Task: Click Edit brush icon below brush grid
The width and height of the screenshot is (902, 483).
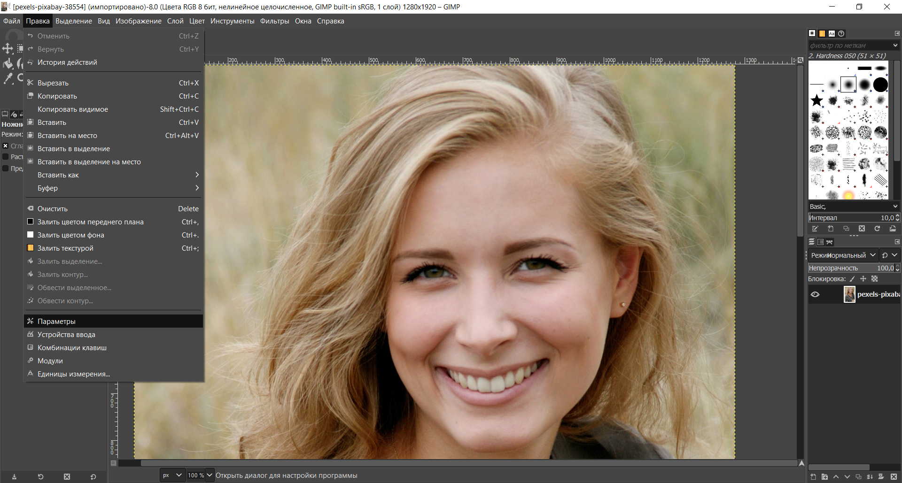Action: (815, 229)
